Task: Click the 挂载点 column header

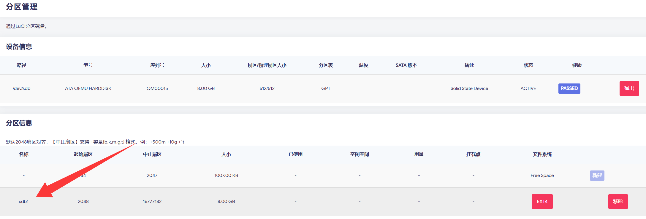Action: tap(473, 154)
